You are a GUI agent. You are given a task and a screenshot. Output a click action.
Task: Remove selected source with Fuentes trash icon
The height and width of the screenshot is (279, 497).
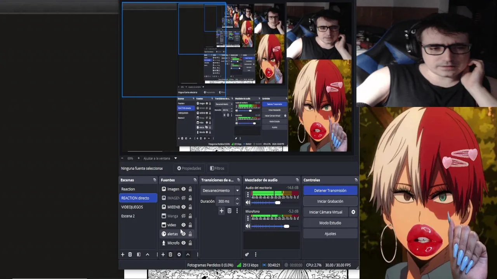pyautogui.click(x=170, y=255)
